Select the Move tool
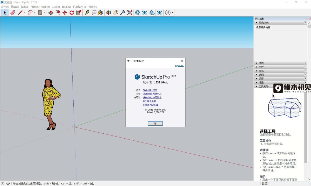 click(x=65, y=12)
